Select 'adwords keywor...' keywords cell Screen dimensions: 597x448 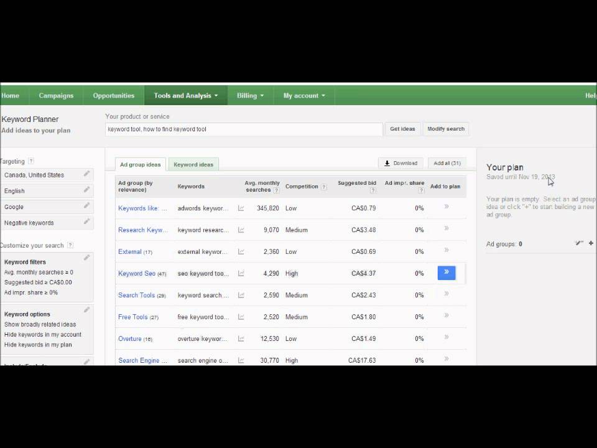point(203,208)
